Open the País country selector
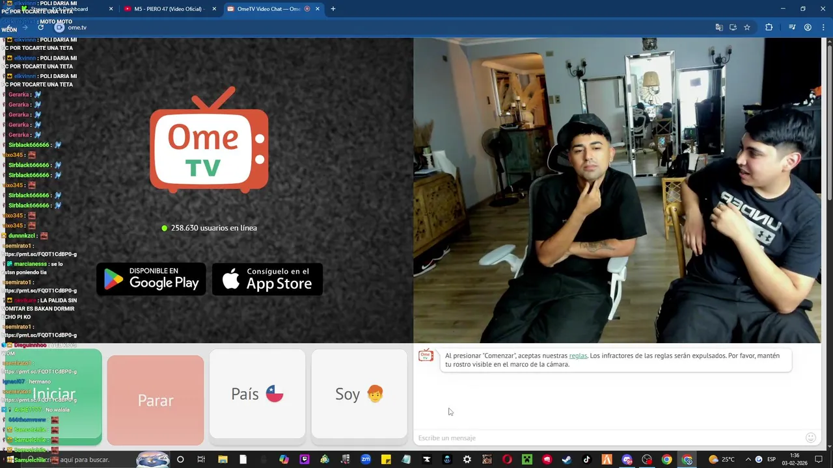Screen dimensions: 833x468 (x=257, y=394)
